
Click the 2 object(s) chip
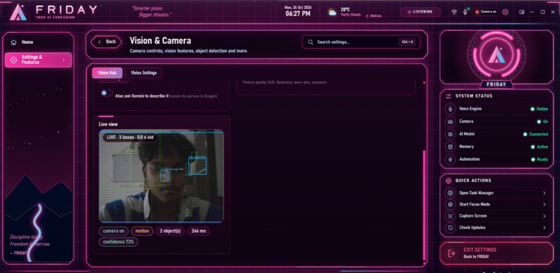pos(170,231)
